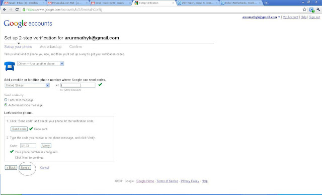322x195 pixels.
Task: Click the Next button
Action: tap(25, 168)
